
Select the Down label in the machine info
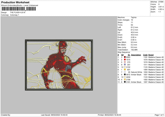pyautogui.click(x=120, y=35)
